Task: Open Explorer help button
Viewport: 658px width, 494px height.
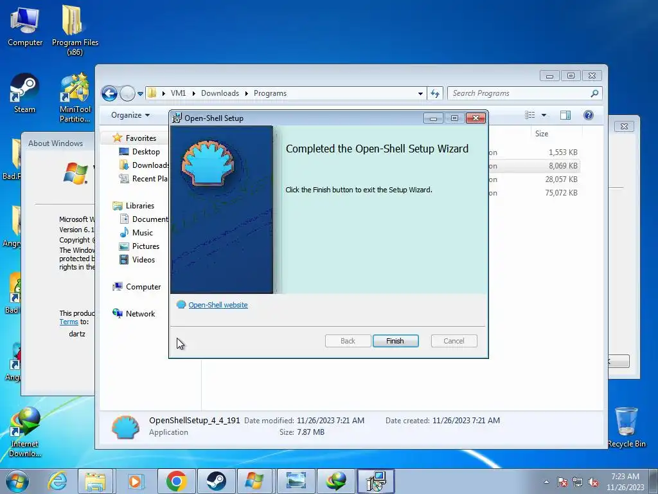Action: [589, 115]
